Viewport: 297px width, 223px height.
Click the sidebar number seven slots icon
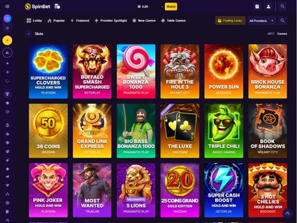tap(8, 94)
